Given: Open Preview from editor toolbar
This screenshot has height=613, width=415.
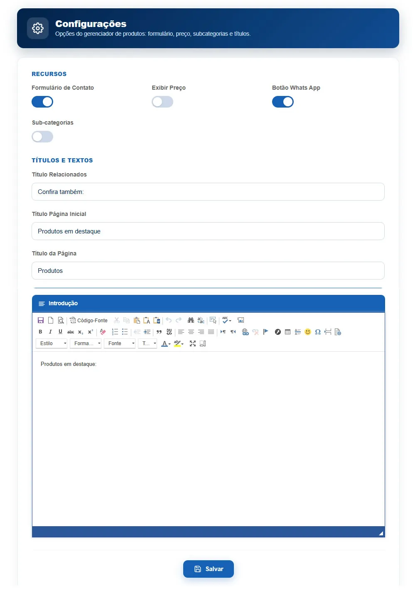Looking at the screenshot, I should click(61, 320).
